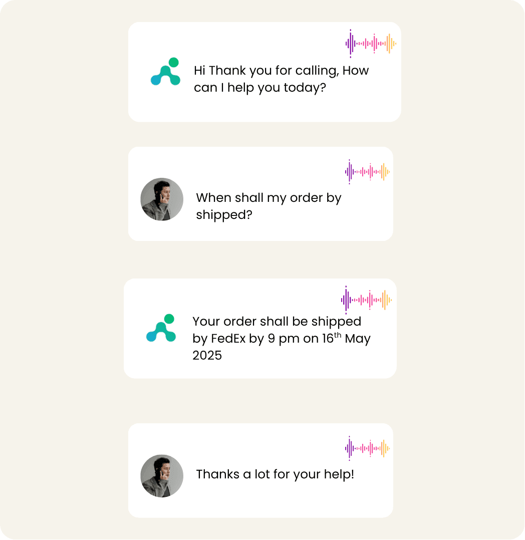Click the AI logo beside the FedEx reply
Viewport: 525px width, 540px height.
coord(161,328)
